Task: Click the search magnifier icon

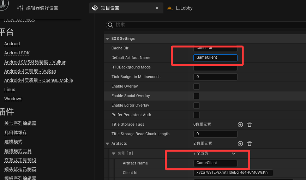Action: coord(110,25)
